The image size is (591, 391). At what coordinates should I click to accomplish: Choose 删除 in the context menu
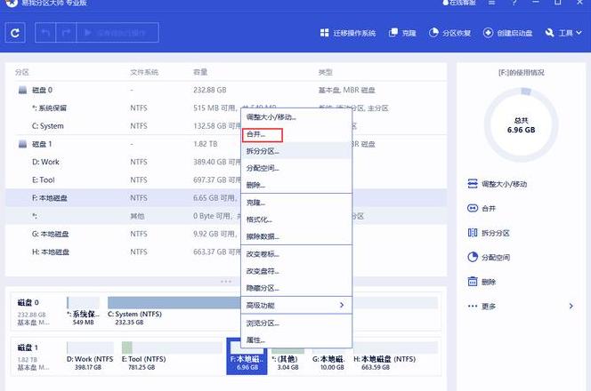[x=296, y=185]
